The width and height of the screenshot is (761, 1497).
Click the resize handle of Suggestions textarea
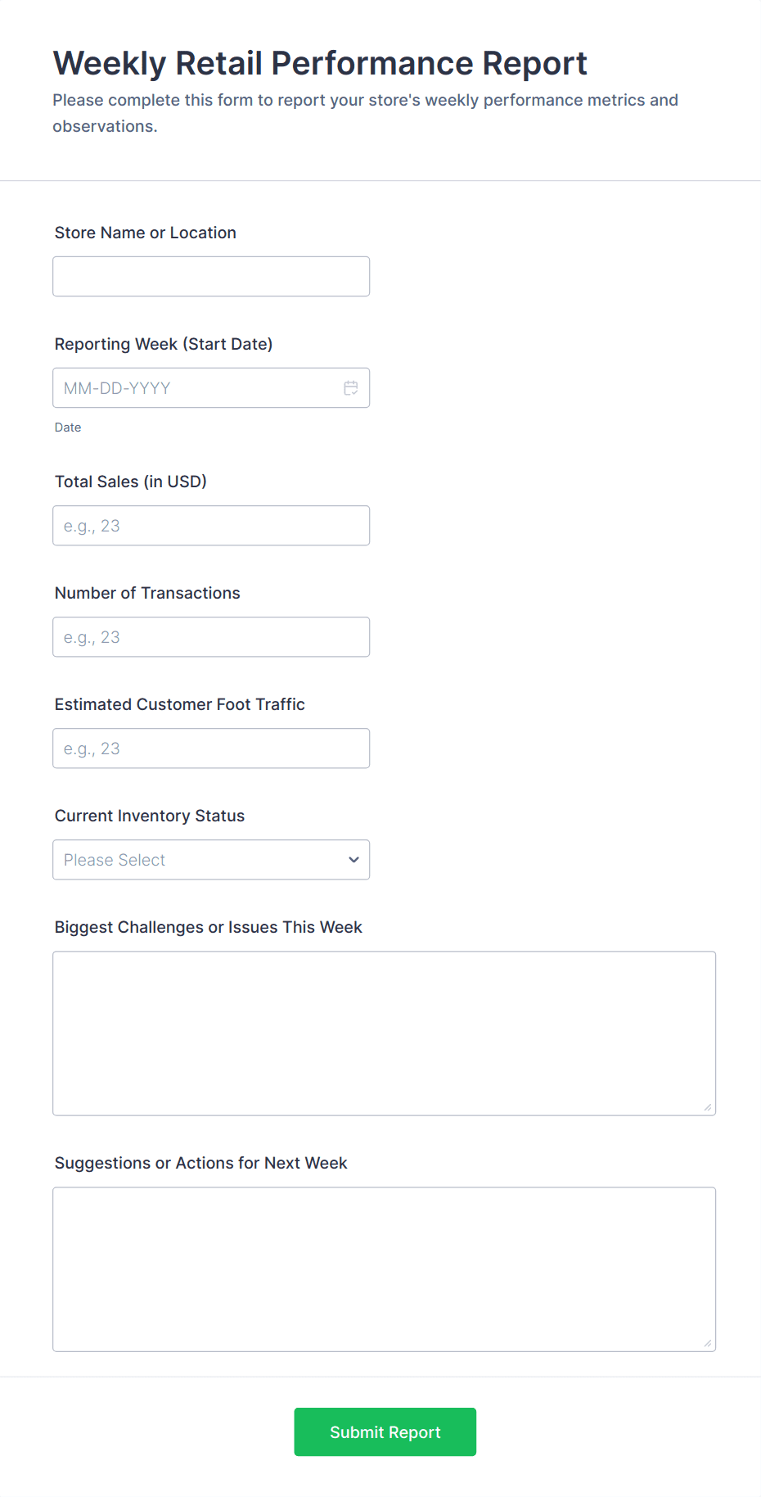tap(707, 1344)
